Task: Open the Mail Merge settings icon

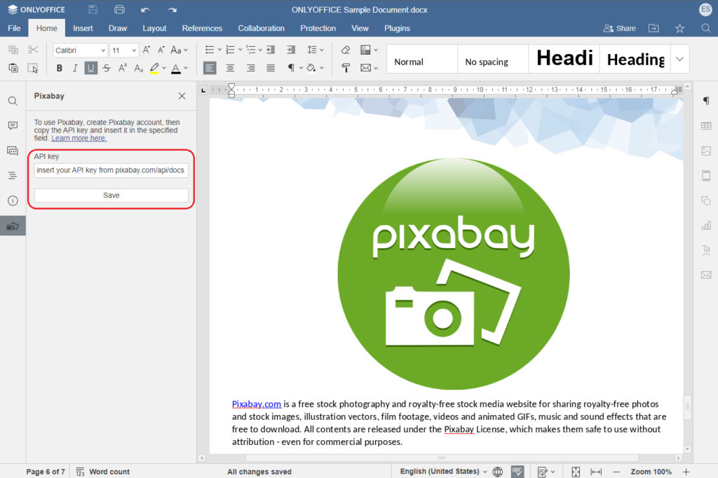Action: click(706, 275)
